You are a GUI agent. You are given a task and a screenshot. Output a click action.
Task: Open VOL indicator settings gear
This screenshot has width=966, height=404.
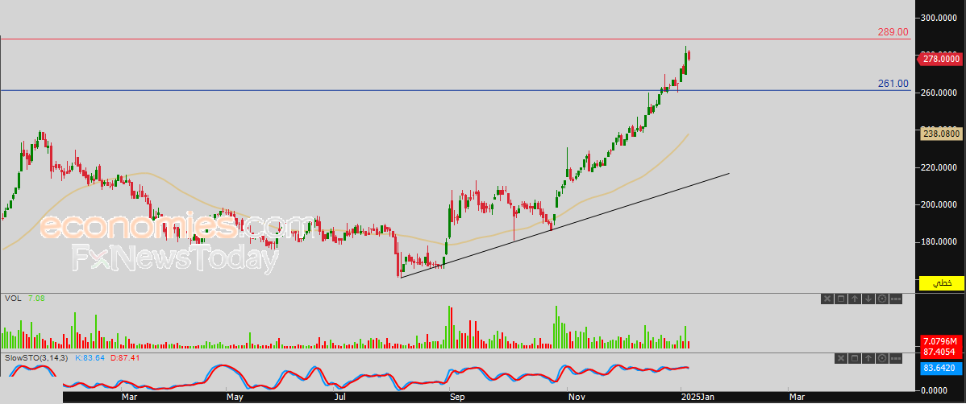[881, 299]
